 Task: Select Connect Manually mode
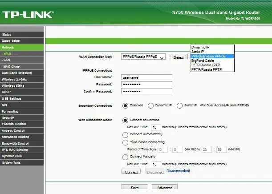(x=125, y=157)
